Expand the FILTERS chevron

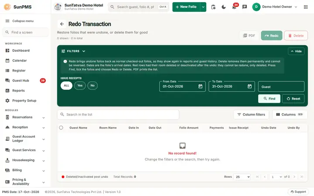click(84, 51)
